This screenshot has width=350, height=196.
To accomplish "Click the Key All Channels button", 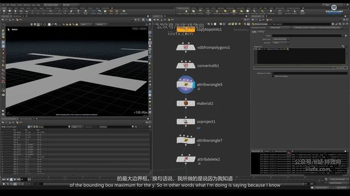I will click(x=337, y=179).
